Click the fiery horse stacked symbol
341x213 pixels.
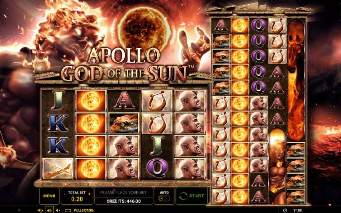pos(296,80)
